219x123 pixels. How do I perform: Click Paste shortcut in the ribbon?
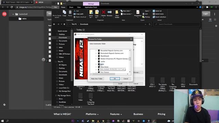tap(80, 17)
